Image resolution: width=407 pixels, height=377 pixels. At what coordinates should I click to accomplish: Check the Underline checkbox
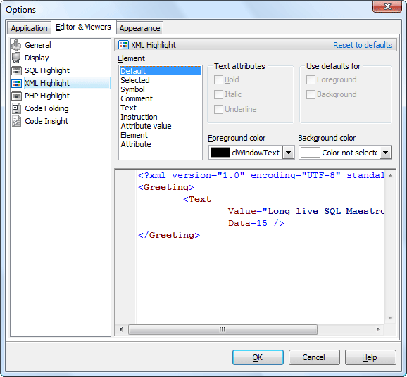pyautogui.click(x=218, y=109)
